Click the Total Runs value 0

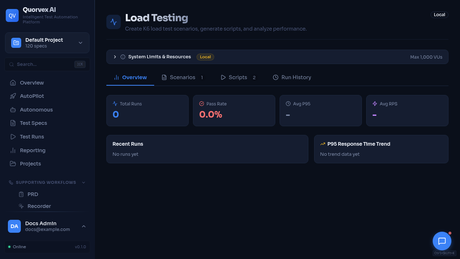(116, 114)
